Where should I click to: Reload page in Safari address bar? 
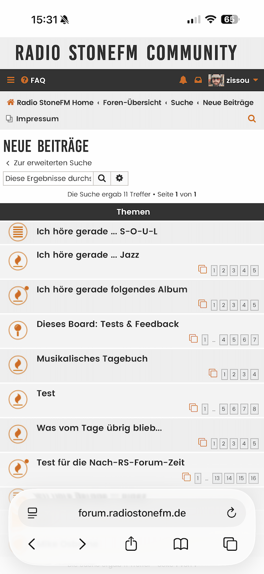(231, 513)
